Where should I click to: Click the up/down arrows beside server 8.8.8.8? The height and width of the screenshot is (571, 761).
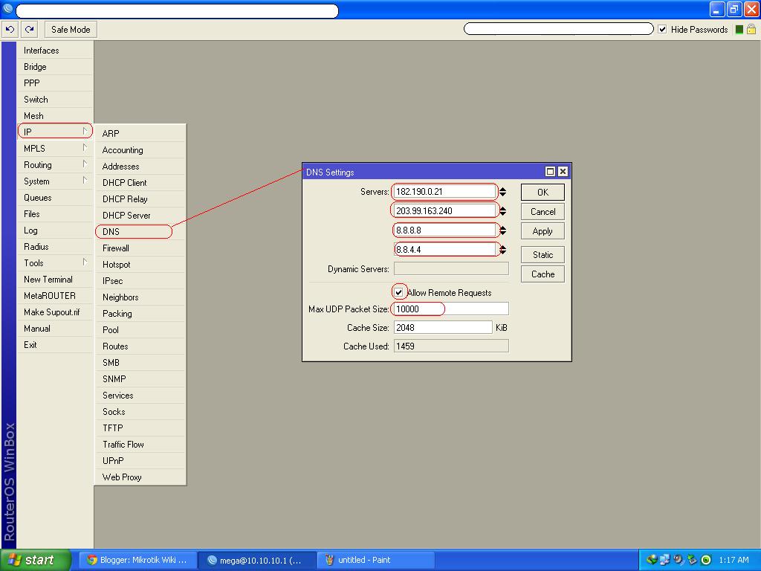pyautogui.click(x=503, y=230)
